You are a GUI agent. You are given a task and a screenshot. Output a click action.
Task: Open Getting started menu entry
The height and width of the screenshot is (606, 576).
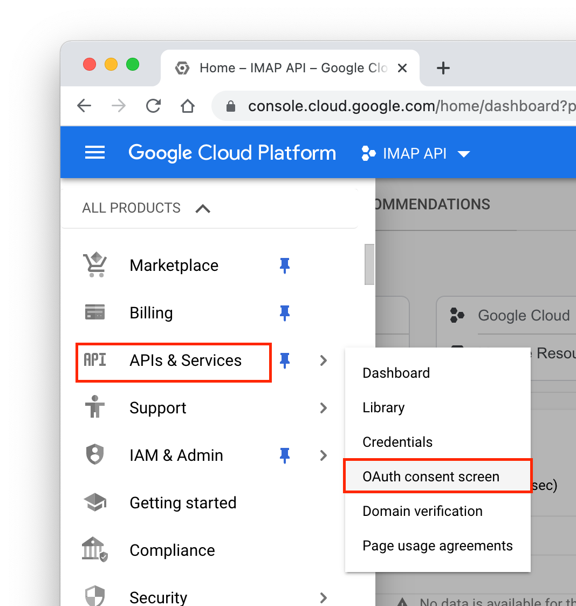coord(183,503)
